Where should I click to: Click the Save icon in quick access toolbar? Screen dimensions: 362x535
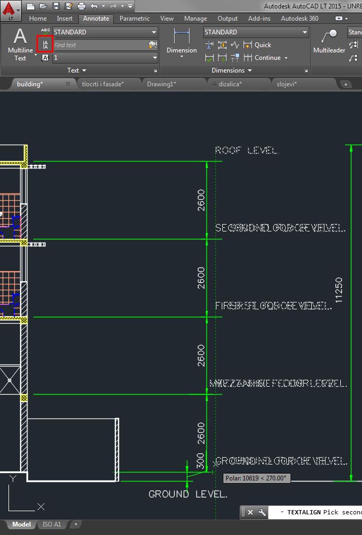(57, 6)
